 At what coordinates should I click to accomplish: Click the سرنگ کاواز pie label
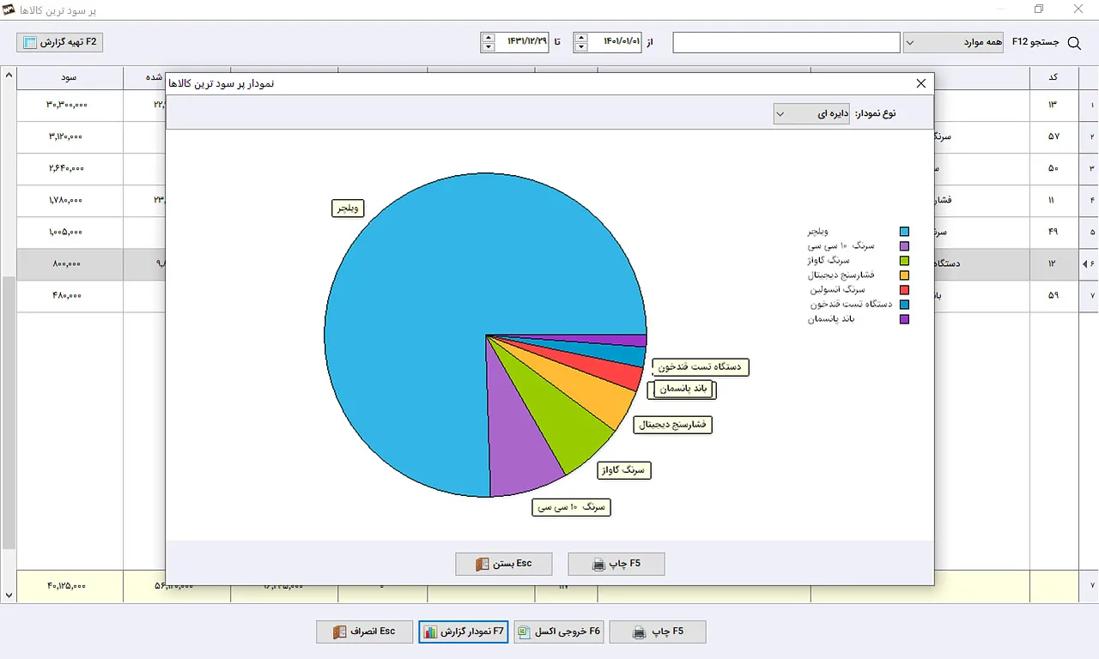click(x=624, y=470)
